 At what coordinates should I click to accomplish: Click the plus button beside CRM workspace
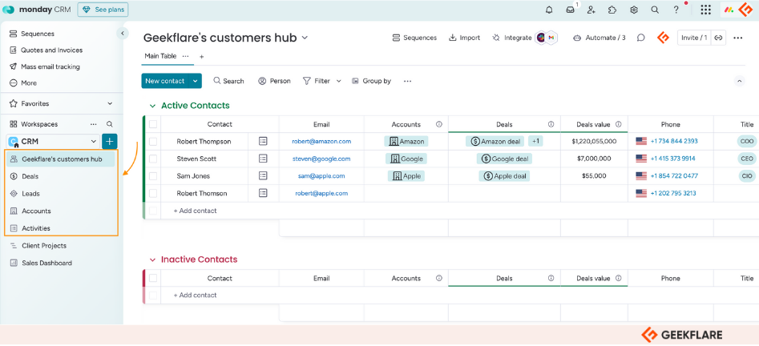tap(109, 141)
